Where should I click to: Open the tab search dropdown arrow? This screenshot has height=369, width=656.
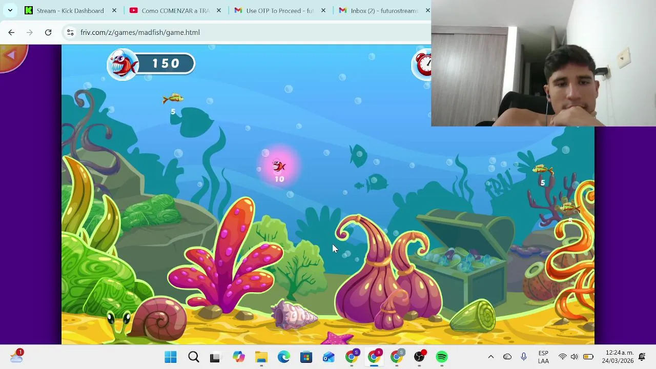pos(10,10)
